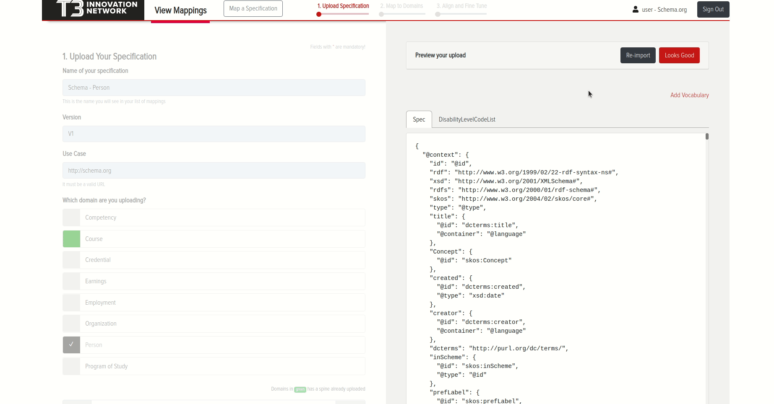Open the DisabilityLevelCodeList tab
This screenshot has width=774, height=404.
coord(467,119)
